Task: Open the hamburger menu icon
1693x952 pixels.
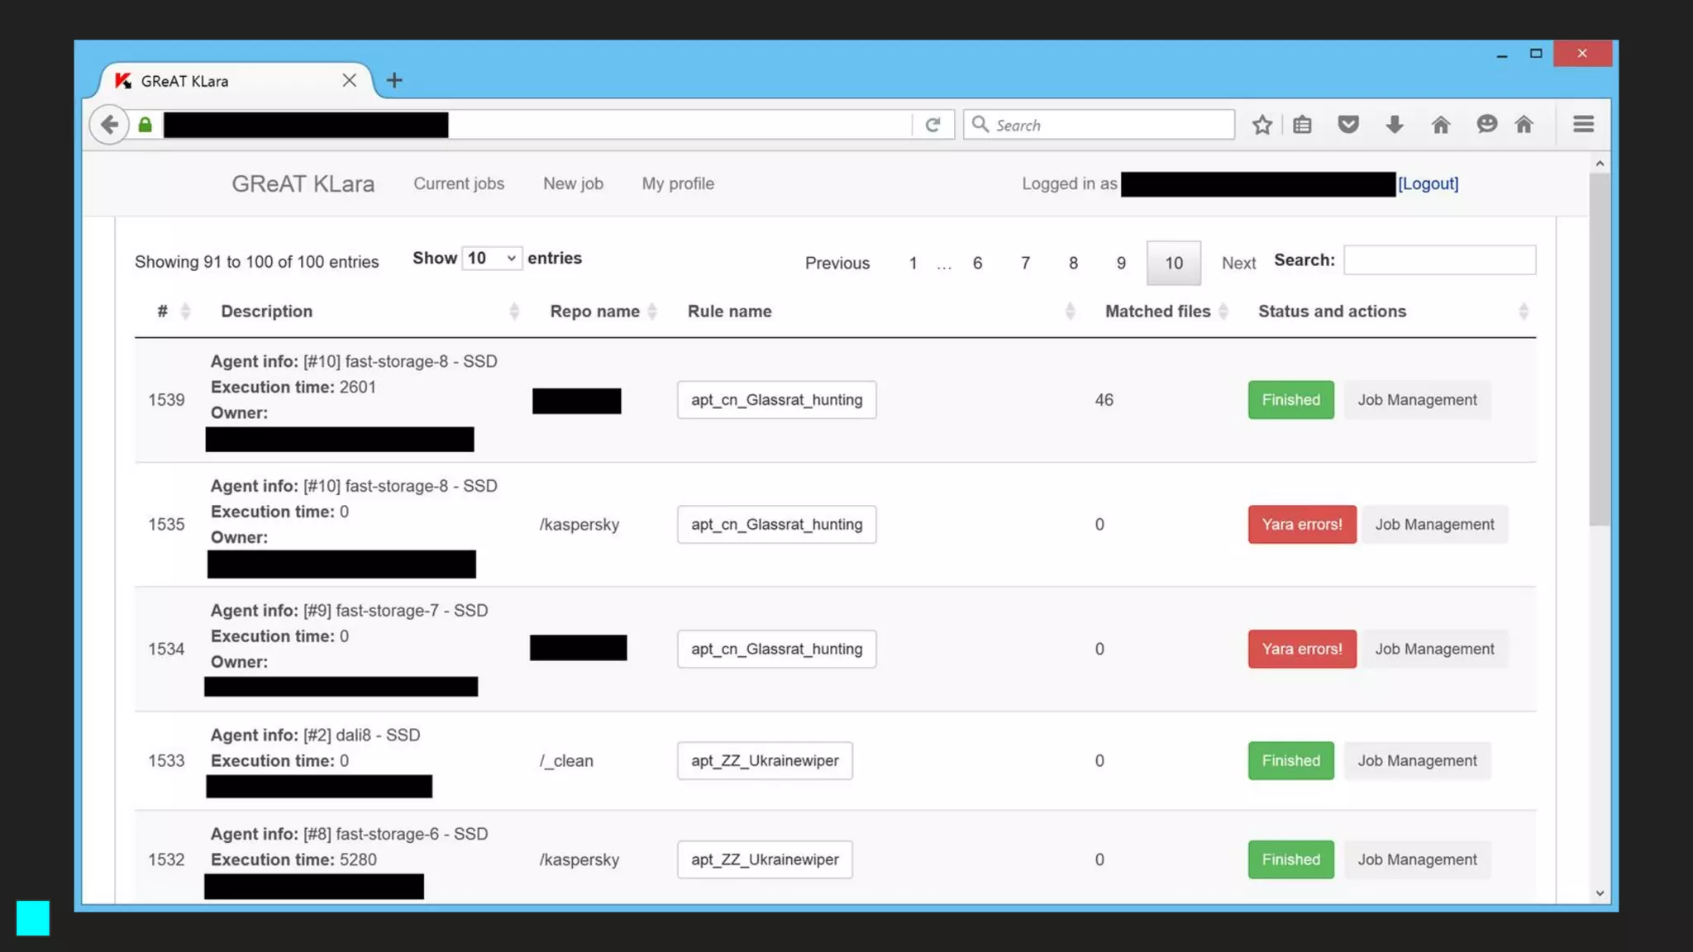Action: tap(1583, 125)
